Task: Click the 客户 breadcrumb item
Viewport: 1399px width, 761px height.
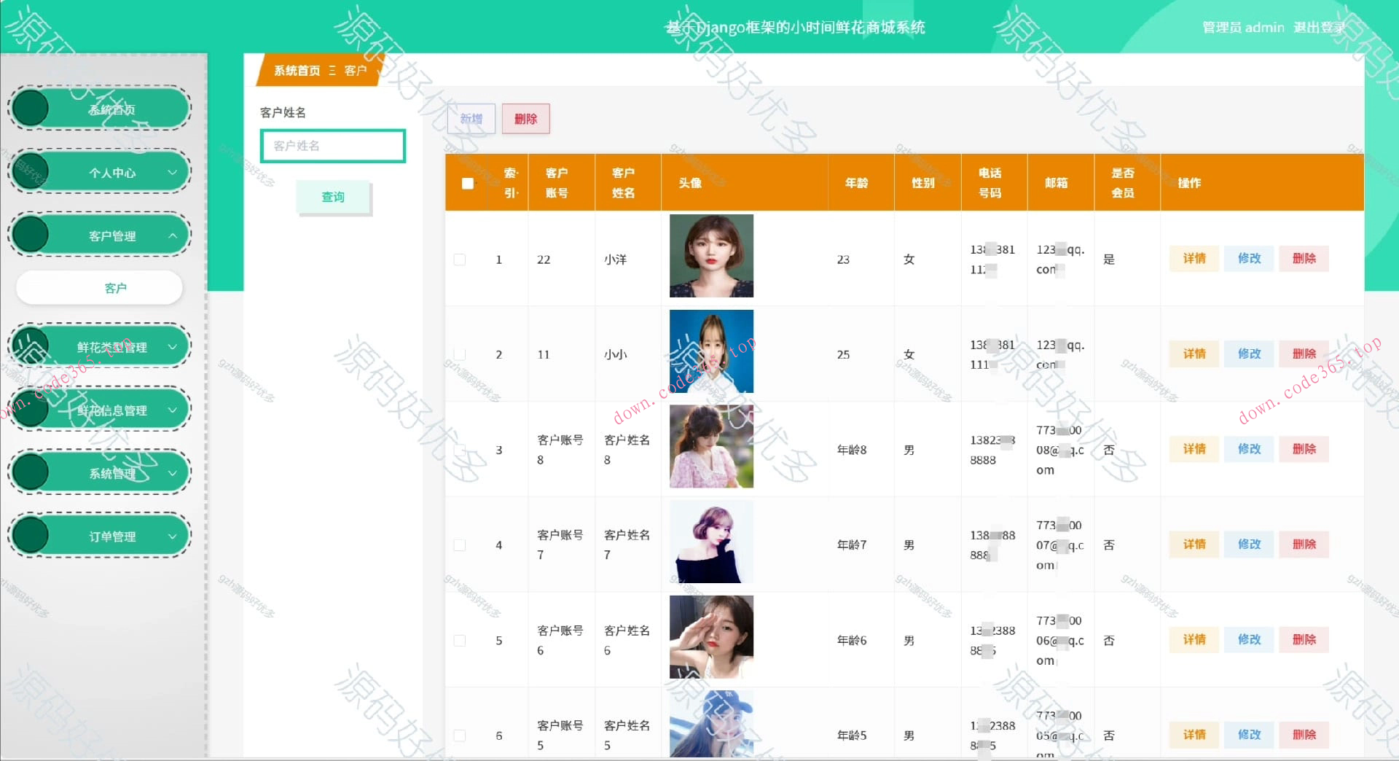Action: (x=356, y=71)
